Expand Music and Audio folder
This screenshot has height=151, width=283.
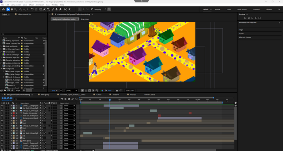click(x=1, y=46)
